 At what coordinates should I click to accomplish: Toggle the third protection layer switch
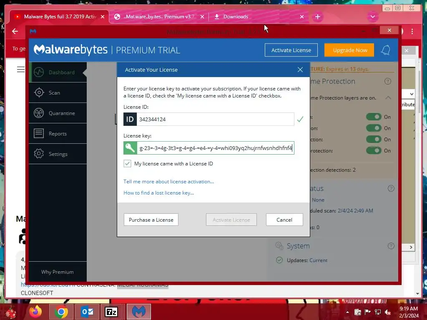click(374, 139)
